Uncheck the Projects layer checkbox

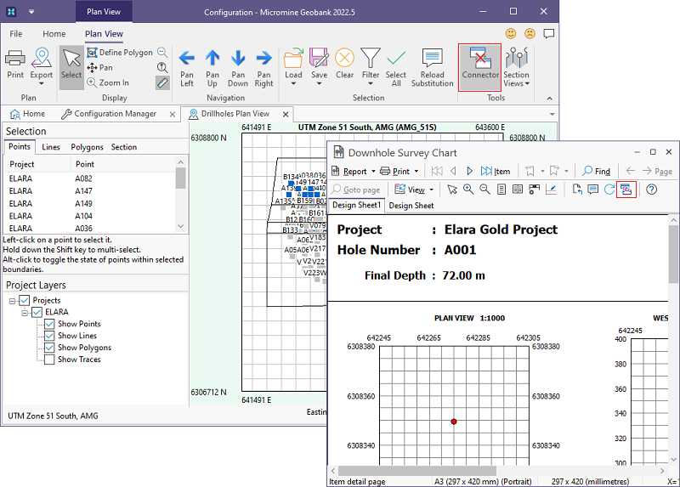(25, 300)
